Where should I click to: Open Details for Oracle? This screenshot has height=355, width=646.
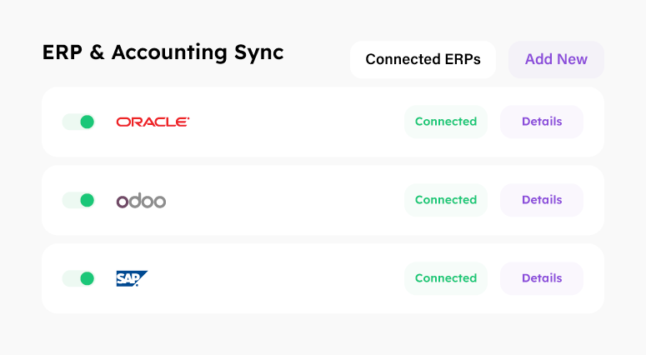542,122
